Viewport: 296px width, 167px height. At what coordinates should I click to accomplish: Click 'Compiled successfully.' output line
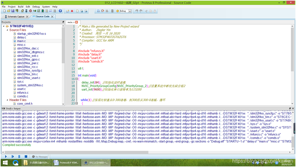tap(17, 145)
